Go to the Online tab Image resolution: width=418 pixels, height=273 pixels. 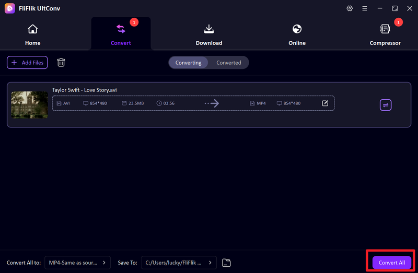[297, 35]
